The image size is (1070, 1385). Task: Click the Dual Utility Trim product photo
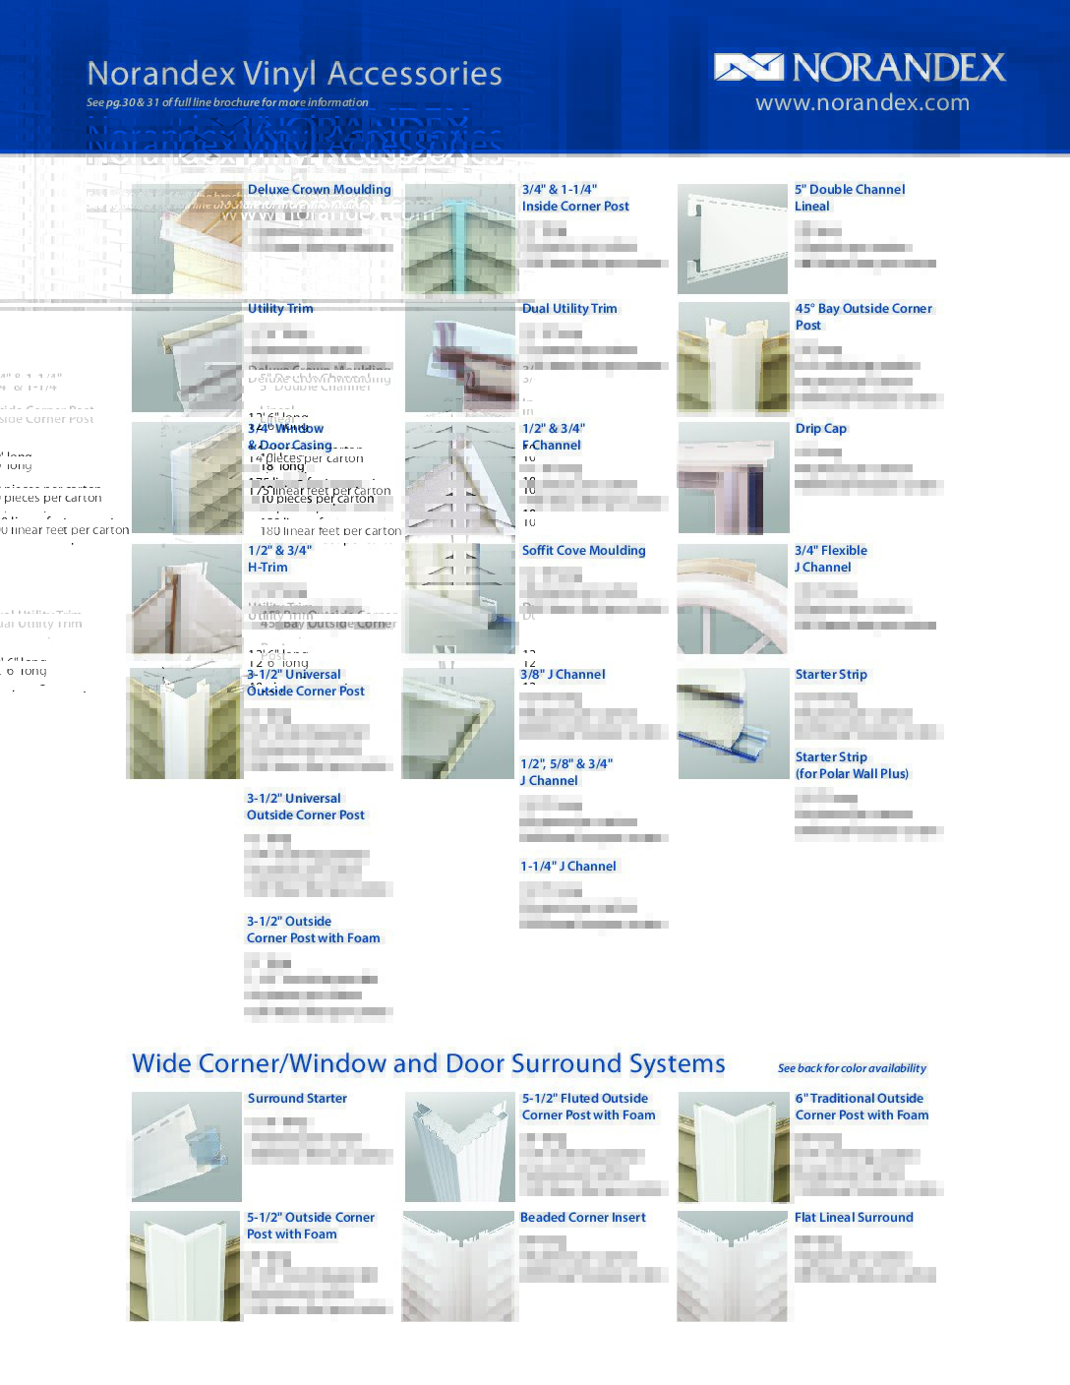(459, 358)
